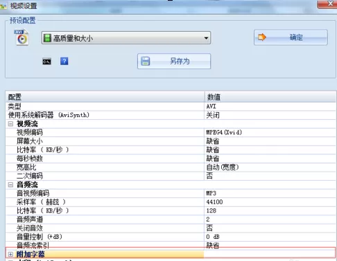This screenshot has width=337, height=261.
Task: Select the 关闭音效 row
Action: click(171, 228)
